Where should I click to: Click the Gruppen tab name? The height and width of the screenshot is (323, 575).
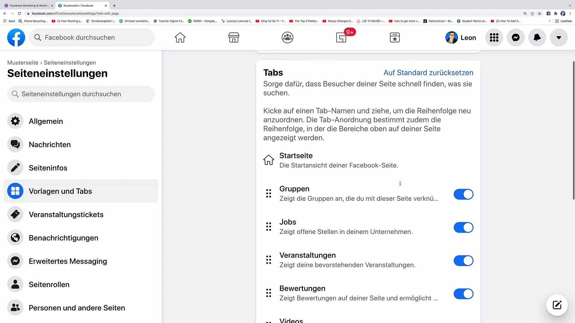point(294,189)
